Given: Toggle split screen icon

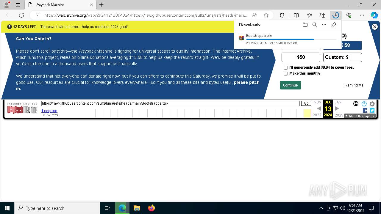Looking at the screenshot, I should click(296, 15).
